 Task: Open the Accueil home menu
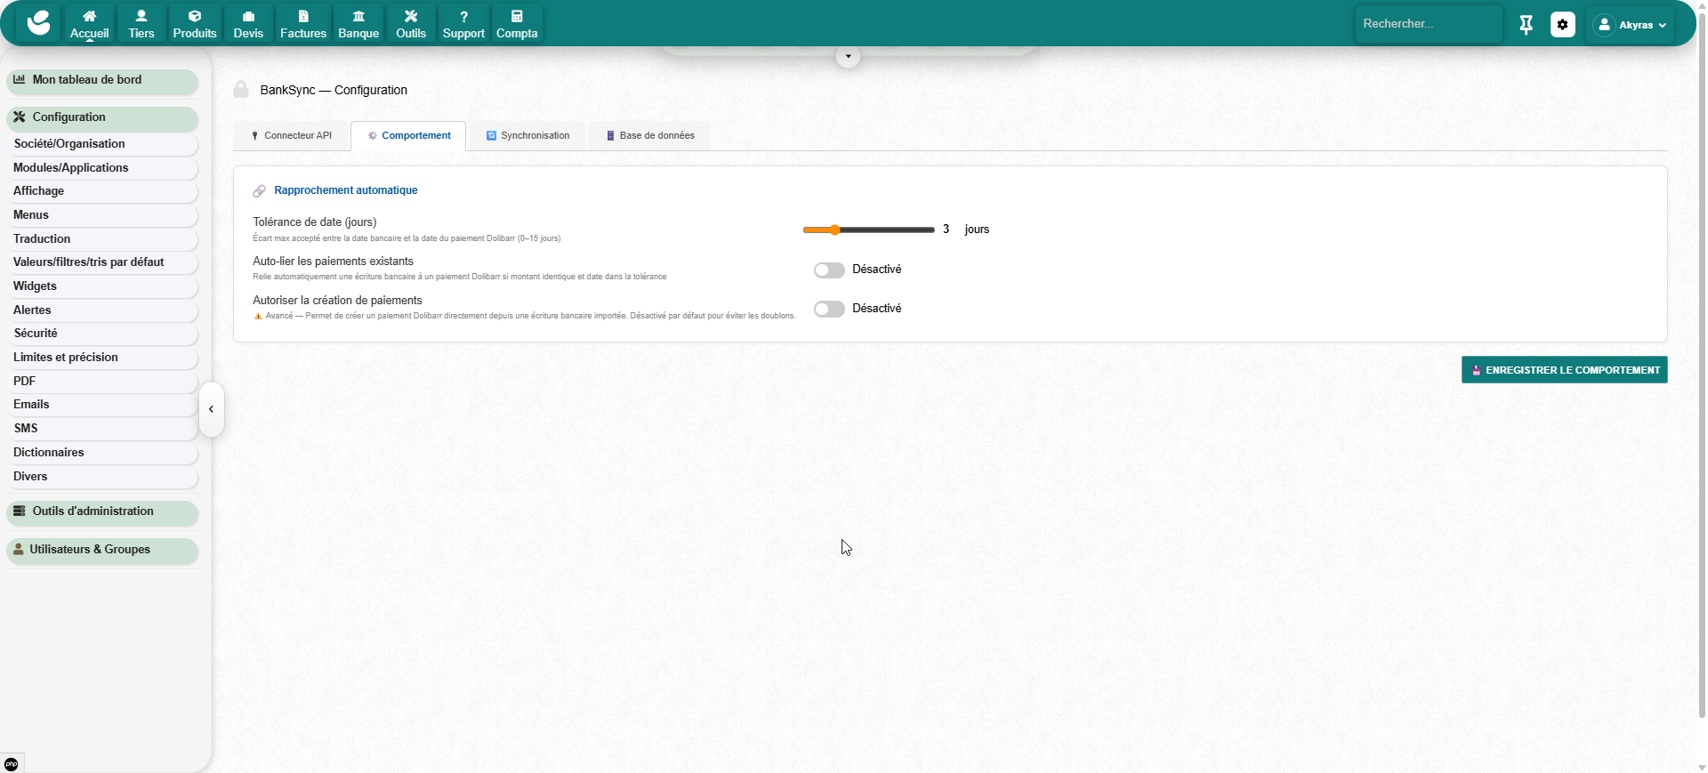click(89, 24)
